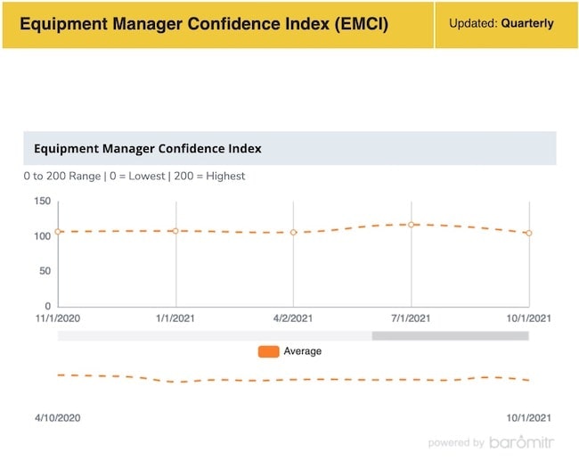Click the dark gray range scrollbar handle
This screenshot has height=461, width=579.
click(x=450, y=336)
